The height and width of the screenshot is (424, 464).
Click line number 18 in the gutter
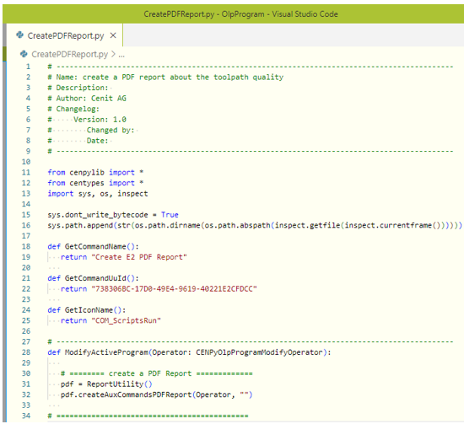click(26, 247)
